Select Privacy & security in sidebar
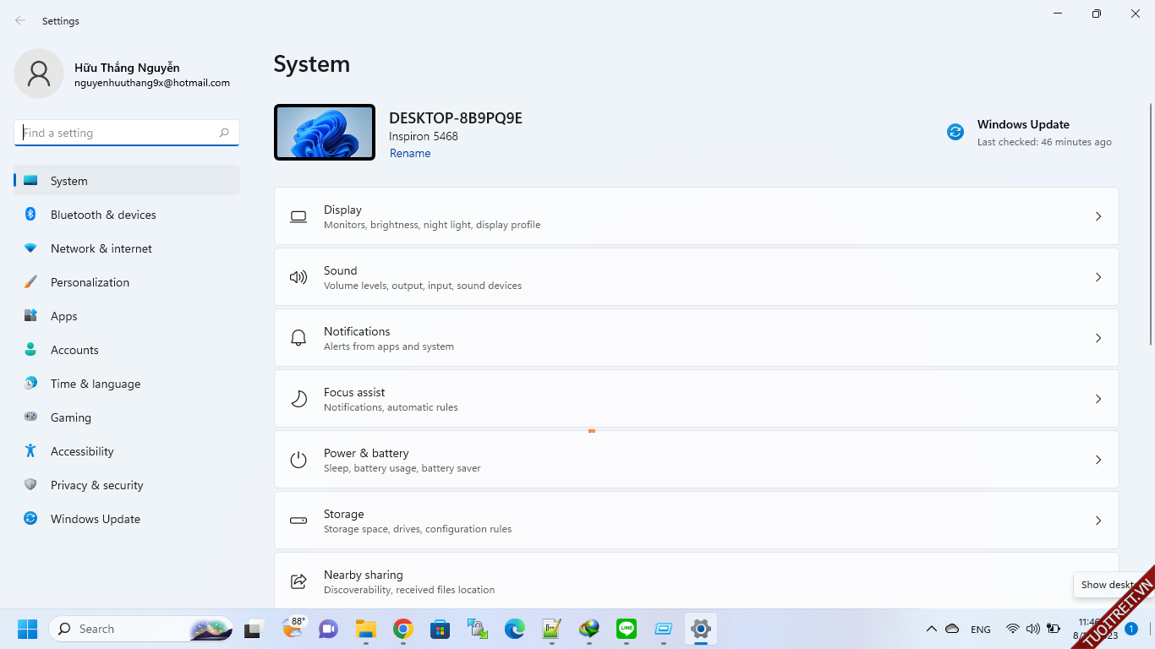The width and height of the screenshot is (1155, 649). [96, 485]
